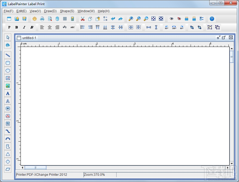
Task: Toggle the grid display icon
Action: [65, 19]
